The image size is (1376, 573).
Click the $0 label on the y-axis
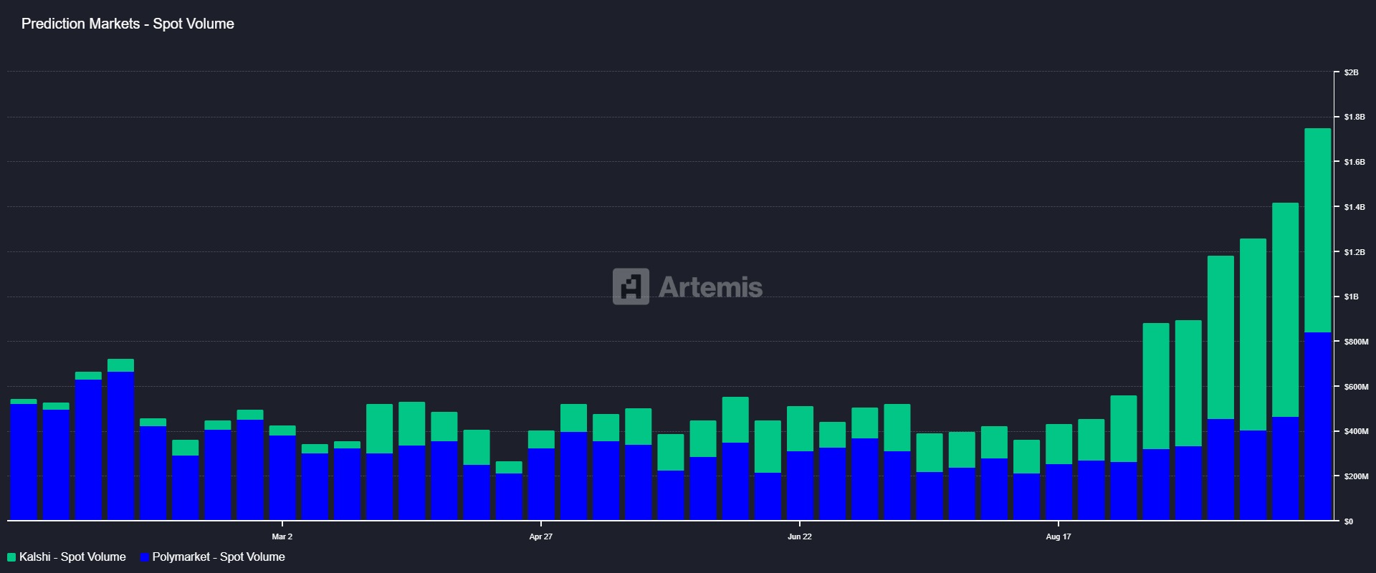point(1349,521)
